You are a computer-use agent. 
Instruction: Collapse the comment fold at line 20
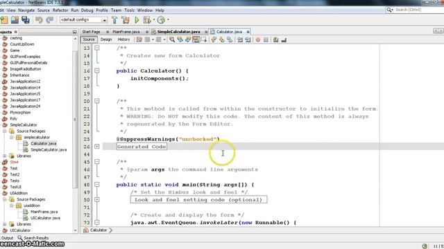click(x=97, y=101)
